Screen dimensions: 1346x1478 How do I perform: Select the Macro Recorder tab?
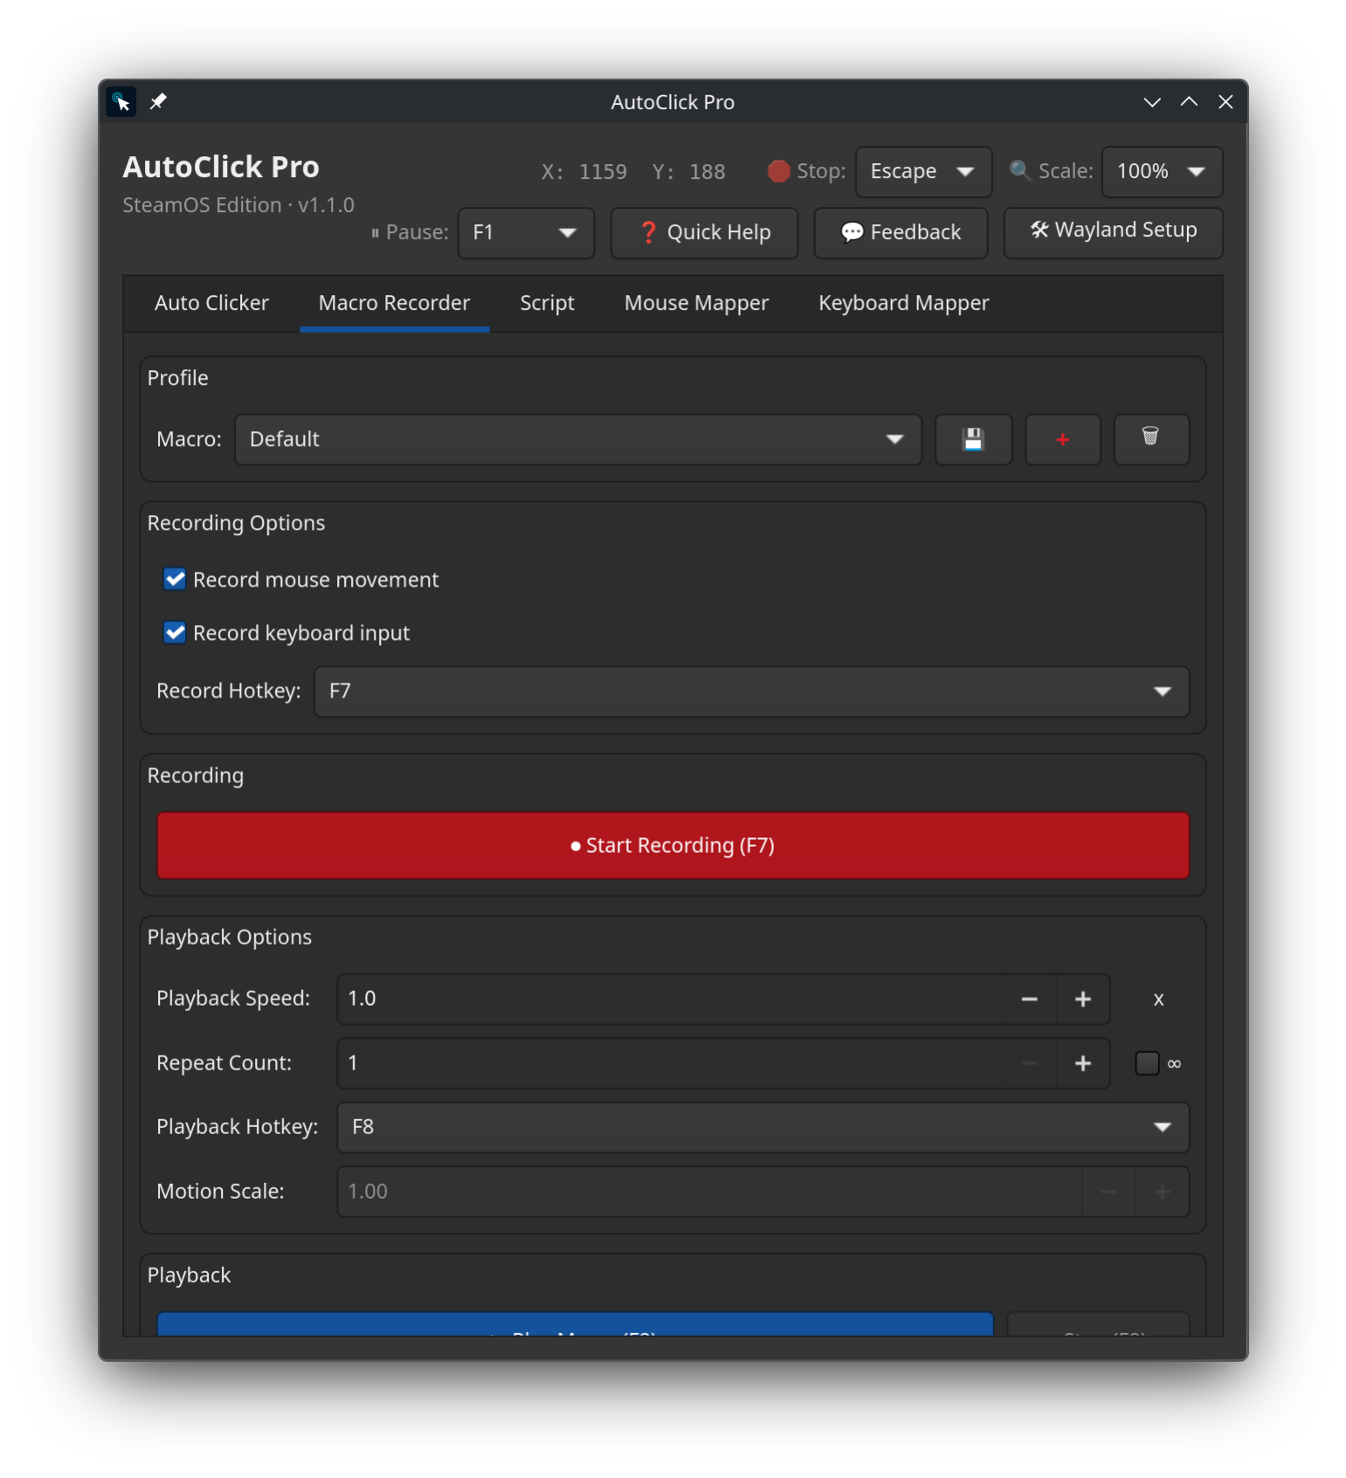(x=394, y=303)
